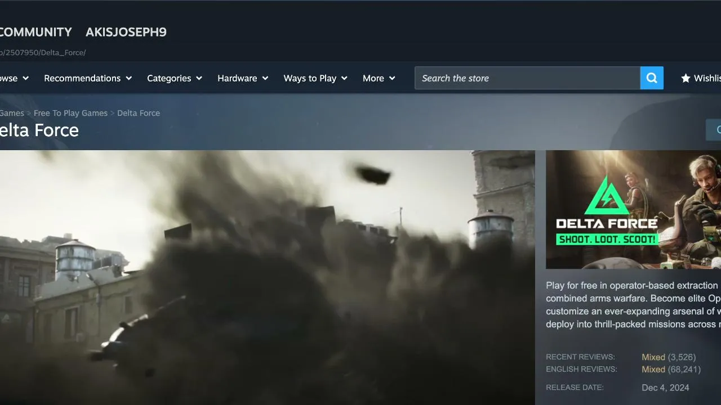Open the COMMUNITY top menu
Screen dimensions: 721x405
click(x=36, y=32)
